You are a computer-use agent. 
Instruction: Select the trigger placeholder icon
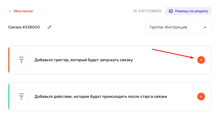click(x=22, y=60)
